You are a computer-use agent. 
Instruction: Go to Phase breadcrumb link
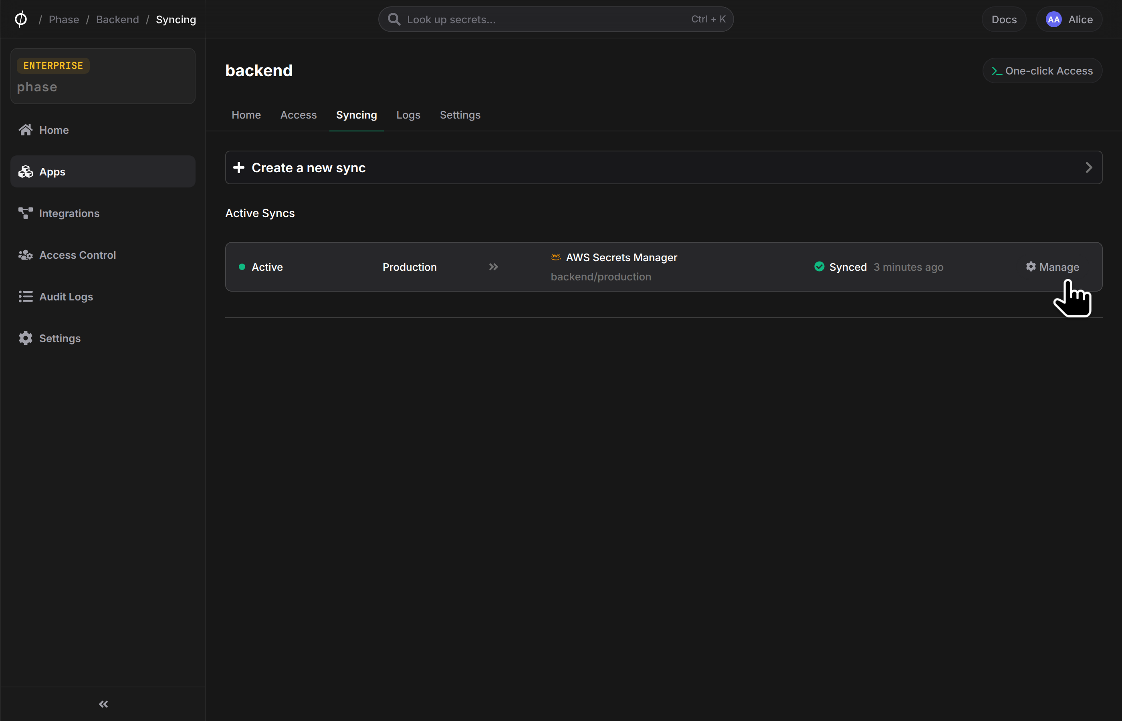(64, 19)
